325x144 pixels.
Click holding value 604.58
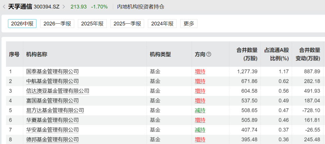250,91
